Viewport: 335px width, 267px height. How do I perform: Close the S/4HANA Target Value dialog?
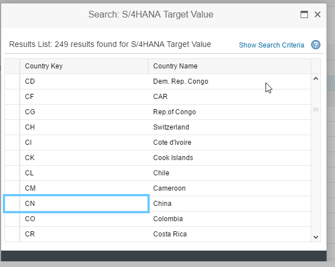[x=317, y=15]
